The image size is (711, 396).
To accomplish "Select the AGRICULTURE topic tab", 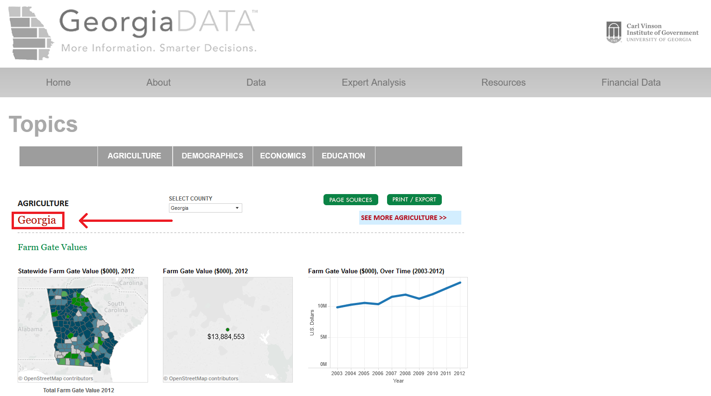I will pos(135,156).
